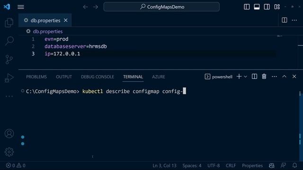Screen dimensions: 303x170
Task: Open notifications bell in status bar
Action: 294,165
